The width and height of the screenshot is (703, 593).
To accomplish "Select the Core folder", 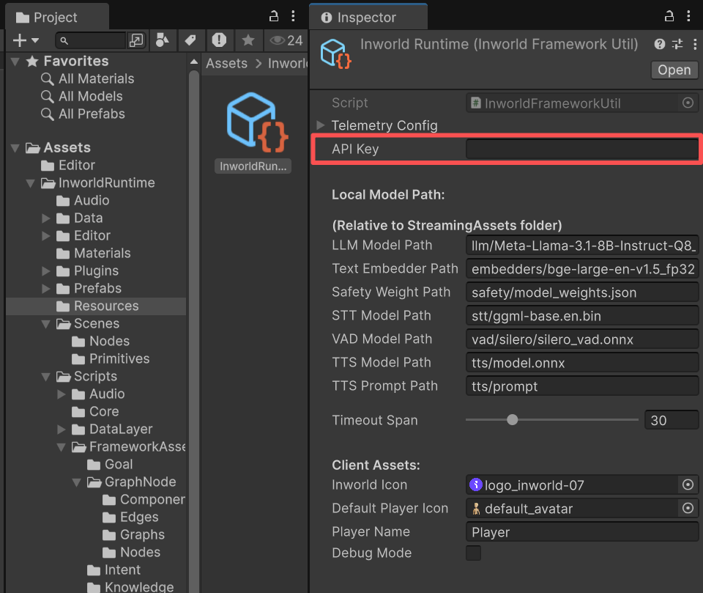I will [x=95, y=411].
